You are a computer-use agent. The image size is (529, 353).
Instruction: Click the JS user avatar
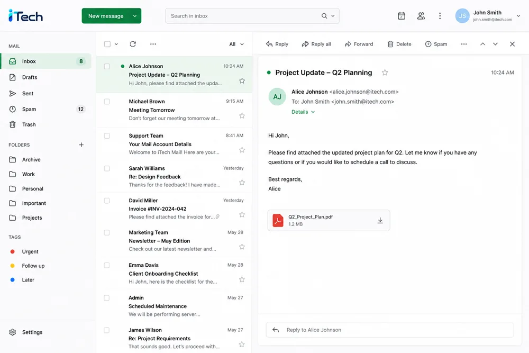pyautogui.click(x=462, y=16)
